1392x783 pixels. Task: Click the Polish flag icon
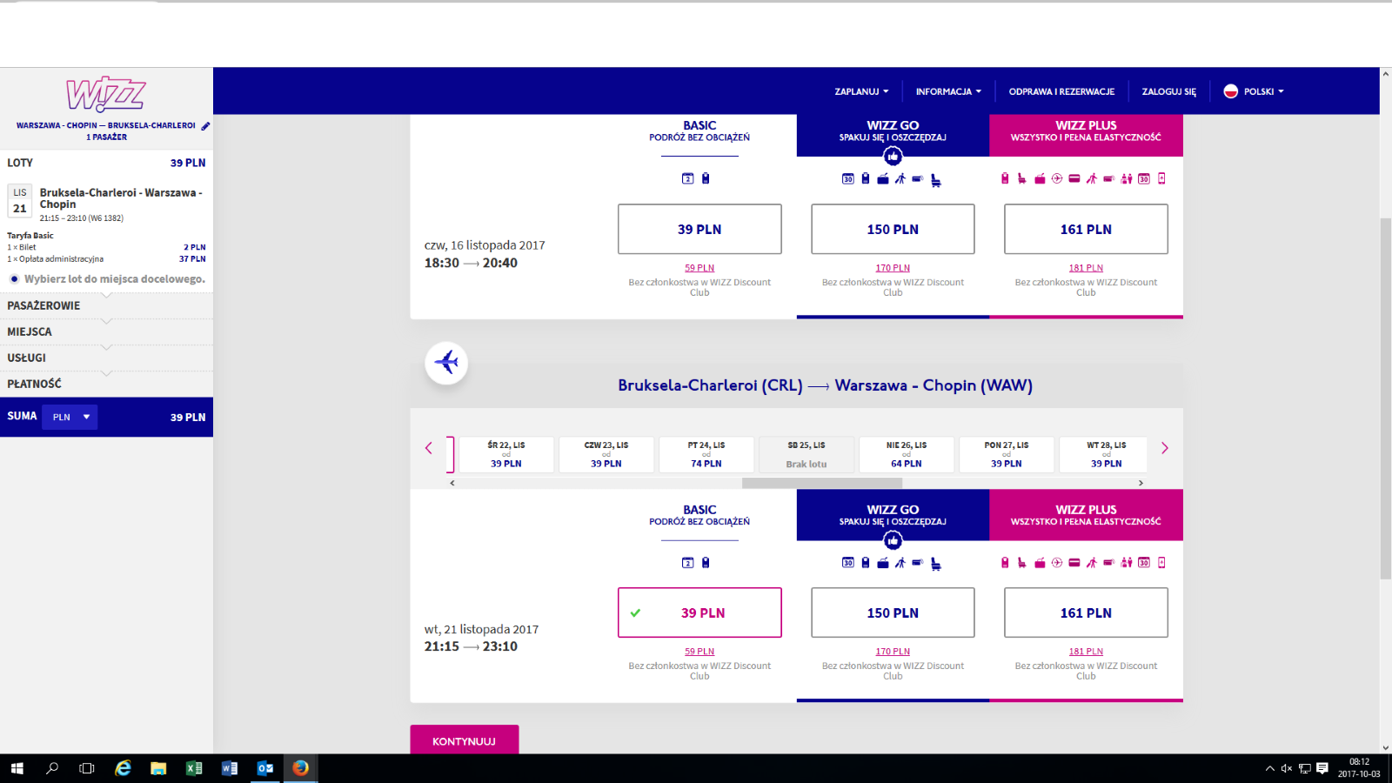[x=1230, y=91]
